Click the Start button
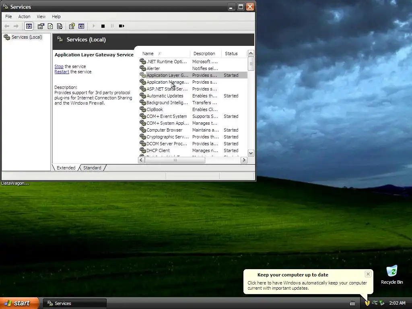Image resolution: width=412 pixels, height=309 pixels. (19, 303)
